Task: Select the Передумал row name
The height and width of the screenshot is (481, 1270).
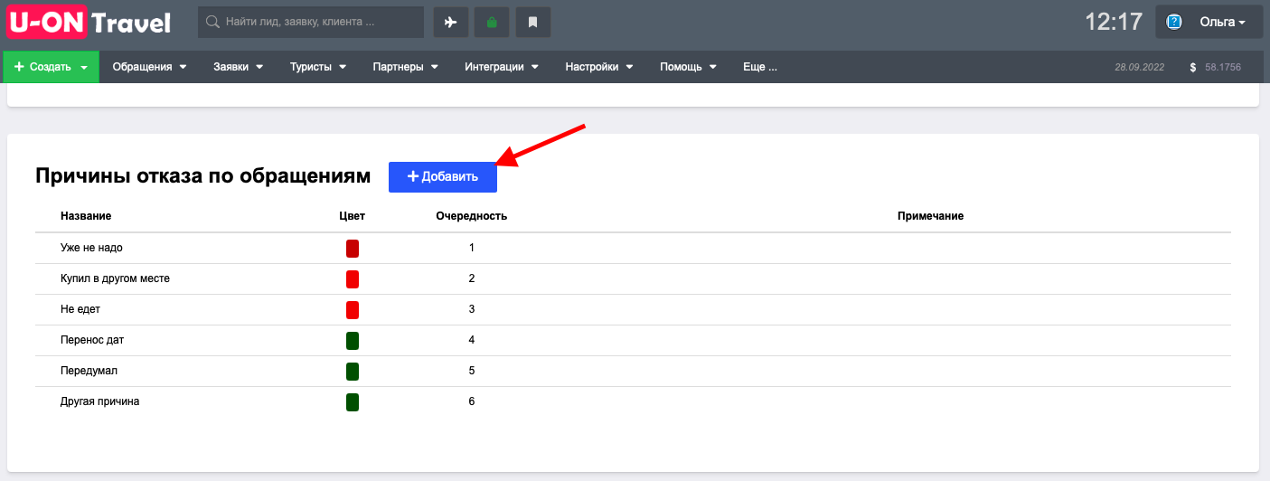Action: [89, 371]
